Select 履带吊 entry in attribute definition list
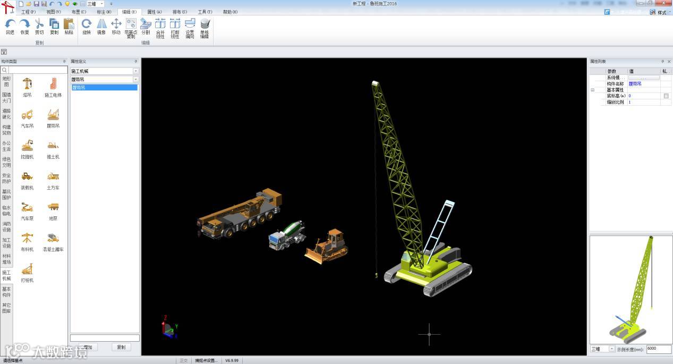 pos(105,87)
